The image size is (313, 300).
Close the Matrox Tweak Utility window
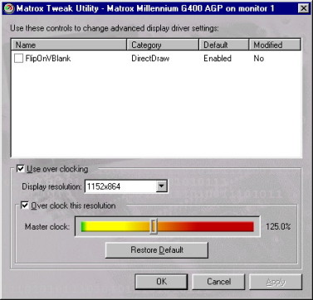click(x=303, y=8)
